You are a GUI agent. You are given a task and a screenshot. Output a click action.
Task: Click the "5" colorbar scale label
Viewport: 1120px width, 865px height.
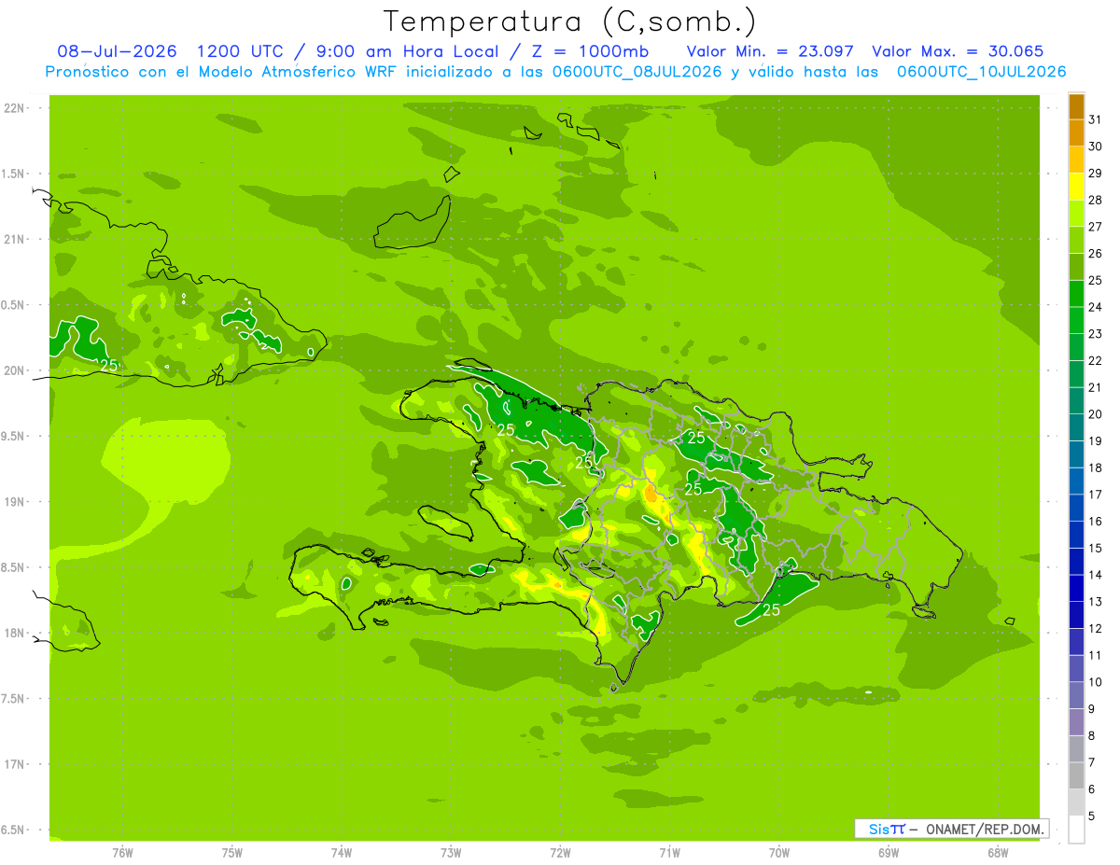(x=1092, y=816)
